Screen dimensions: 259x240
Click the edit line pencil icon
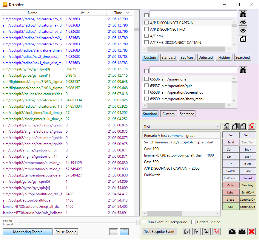pyautogui.click(x=187, y=232)
